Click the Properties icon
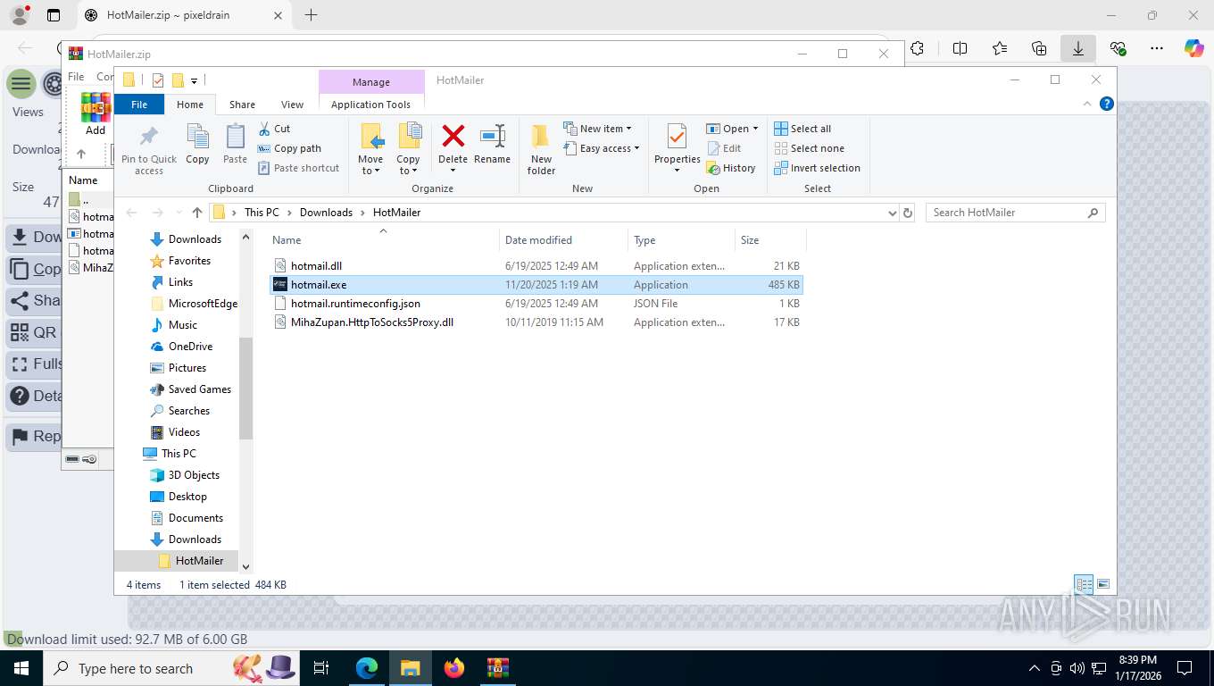Screen dimensions: 1214x686 tap(677, 137)
